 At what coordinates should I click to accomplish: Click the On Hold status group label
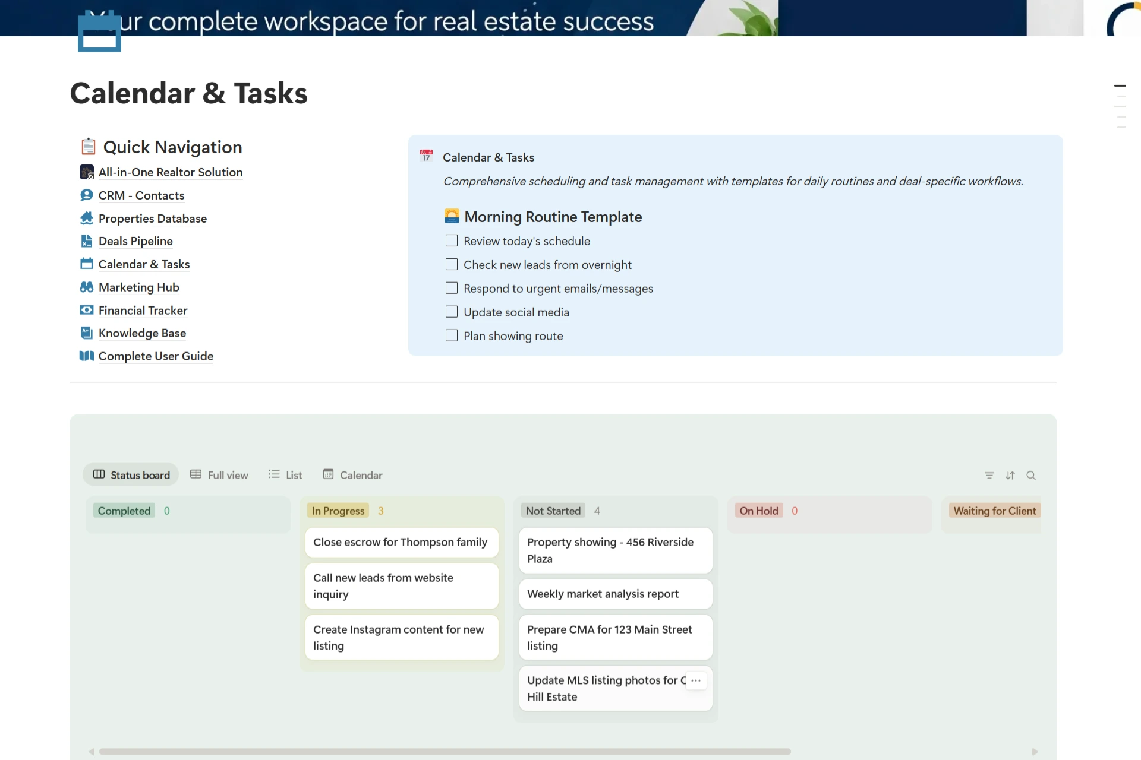[x=758, y=511]
